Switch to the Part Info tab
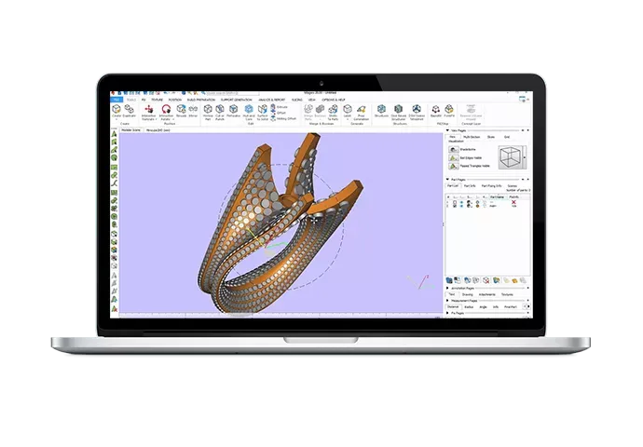Image resolution: width=643 pixels, height=447 pixels. point(470,186)
